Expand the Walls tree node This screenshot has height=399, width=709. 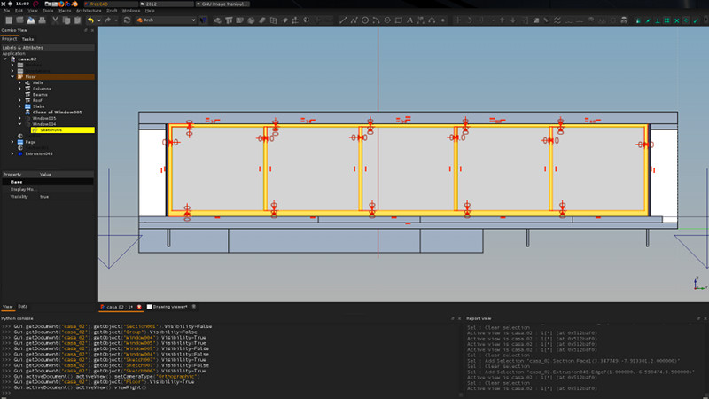point(19,82)
